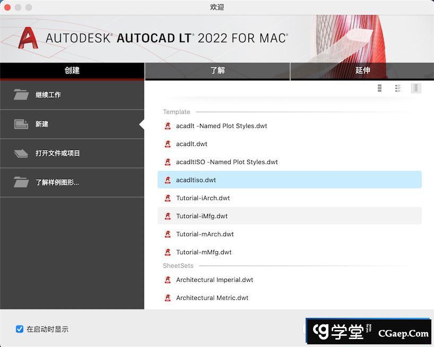Open the Create (创建) tab
The height and width of the screenshot is (347, 434).
click(72, 71)
